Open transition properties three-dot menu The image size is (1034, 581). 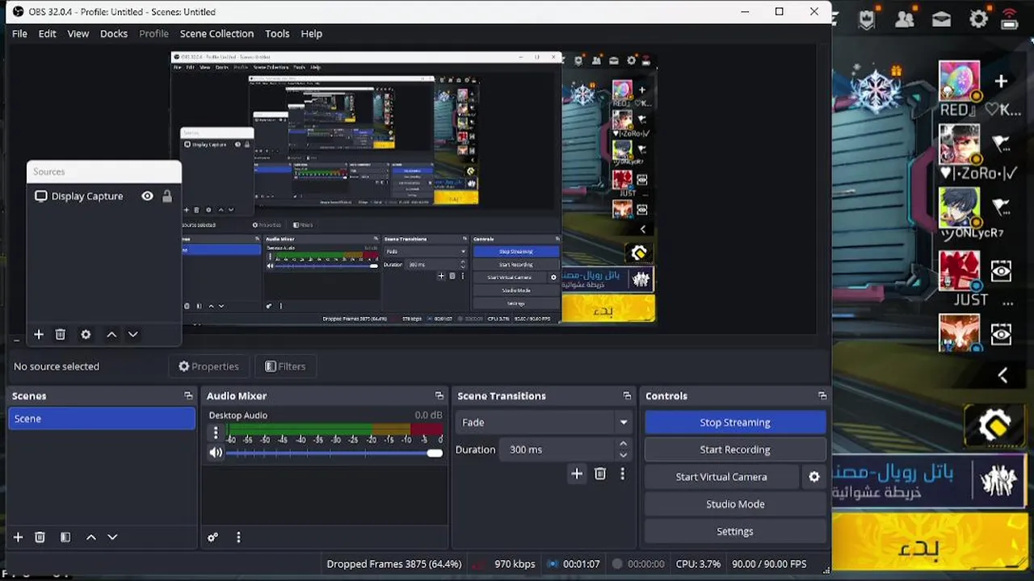622,474
